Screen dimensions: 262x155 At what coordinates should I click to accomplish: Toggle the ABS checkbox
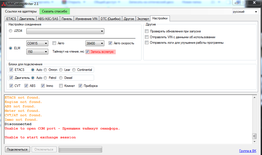(26, 86)
